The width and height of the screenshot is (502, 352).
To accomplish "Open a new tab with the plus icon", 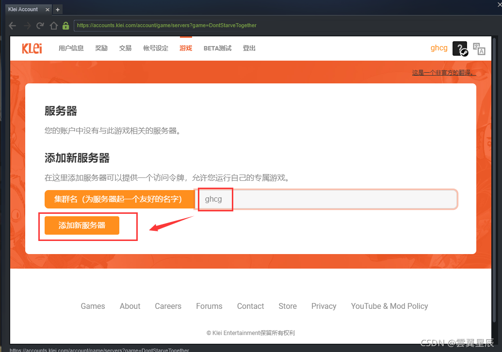I will point(58,10).
